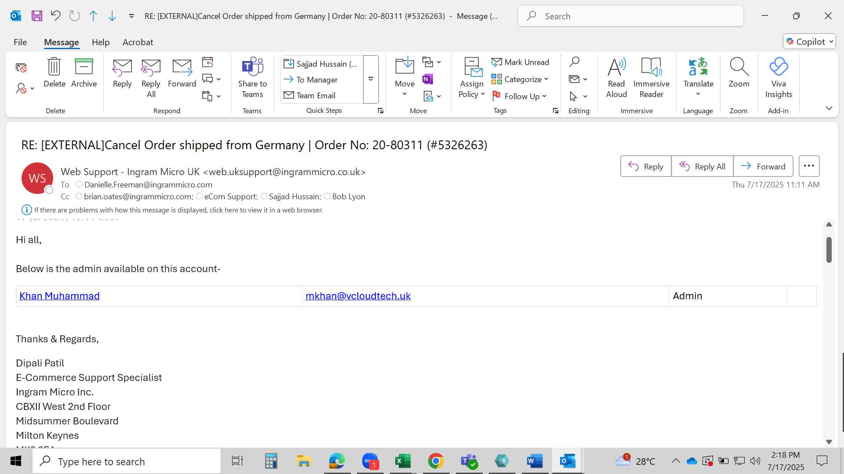This screenshot has height=474, width=844.
Task: Open the more actions ellipsis button
Action: pos(809,166)
